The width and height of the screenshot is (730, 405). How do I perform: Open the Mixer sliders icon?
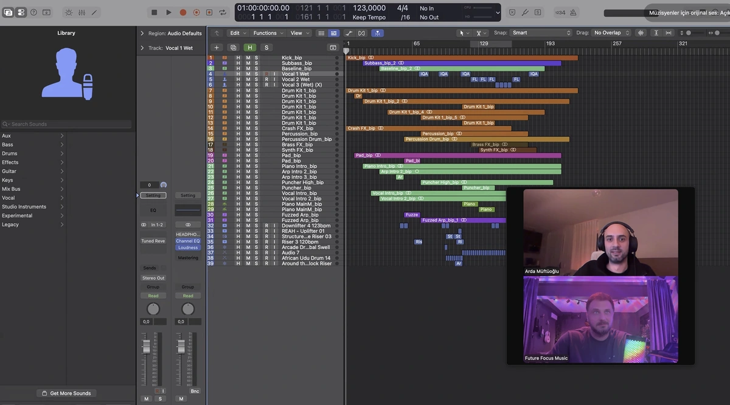(82, 12)
